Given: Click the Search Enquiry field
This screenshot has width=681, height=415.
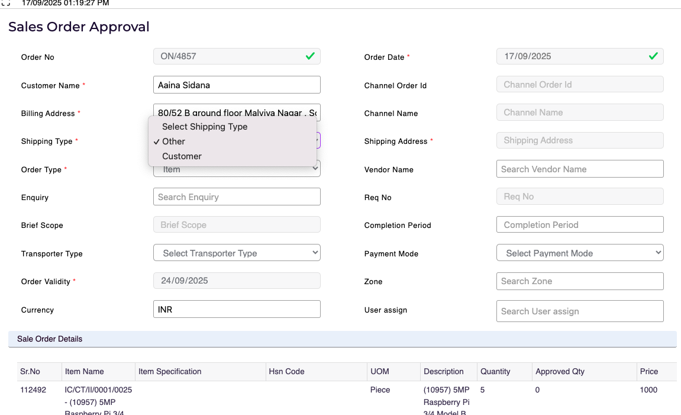Looking at the screenshot, I should (x=237, y=197).
